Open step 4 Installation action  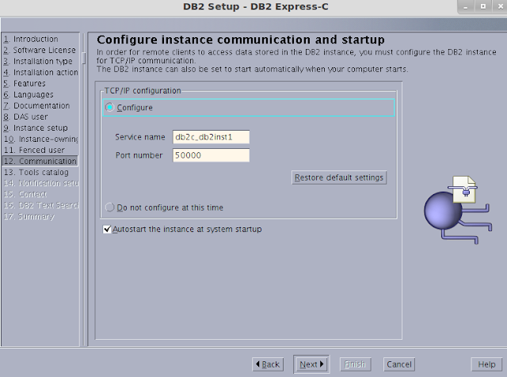point(40,72)
